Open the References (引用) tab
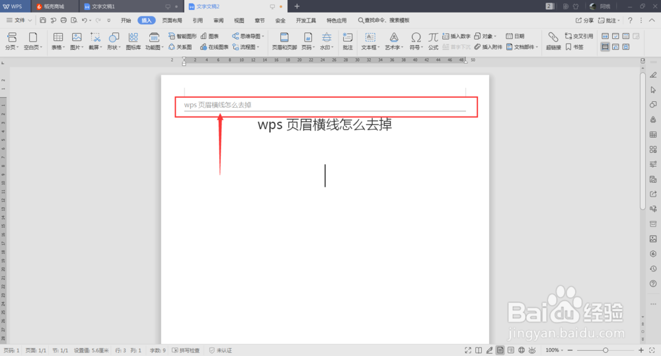The image size is (661, 356). coord(198,21)
